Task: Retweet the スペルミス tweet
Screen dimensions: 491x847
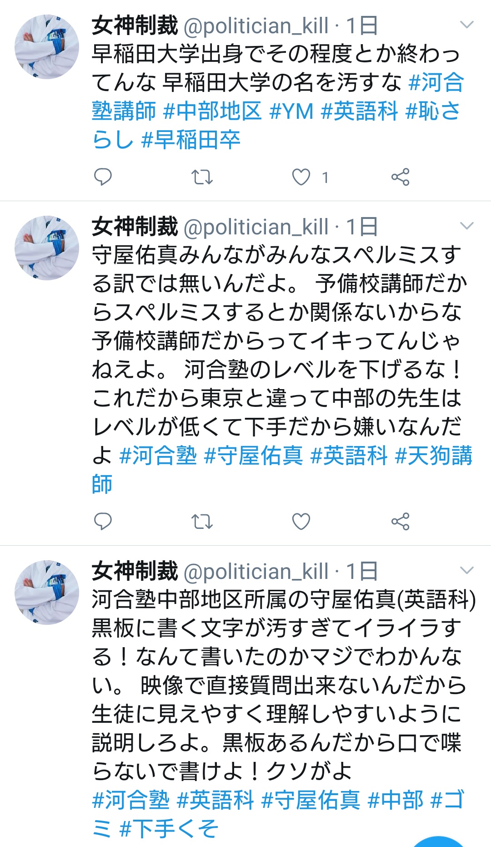Action: pyautogui.click(x=202, y=522)
